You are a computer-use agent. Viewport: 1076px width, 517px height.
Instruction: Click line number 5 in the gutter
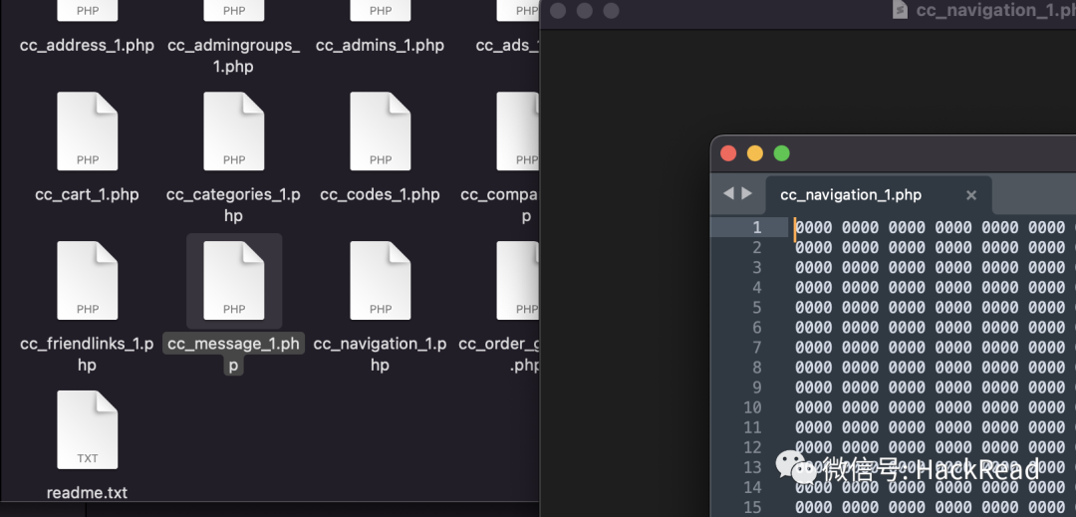click(x=757, y=307)
